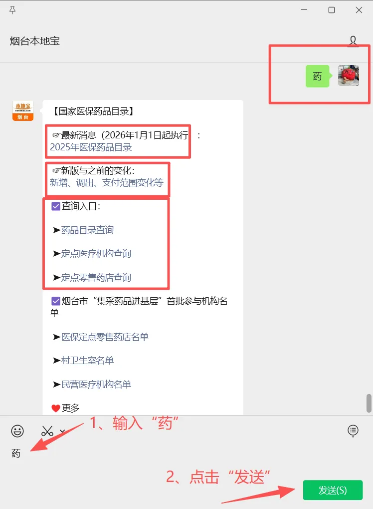This screenshot has width=373, height=509.
Task: Pin the chat window on top
Action: tap(12, 10)
